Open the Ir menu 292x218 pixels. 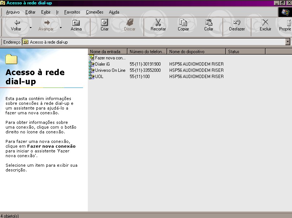point(57,12)
